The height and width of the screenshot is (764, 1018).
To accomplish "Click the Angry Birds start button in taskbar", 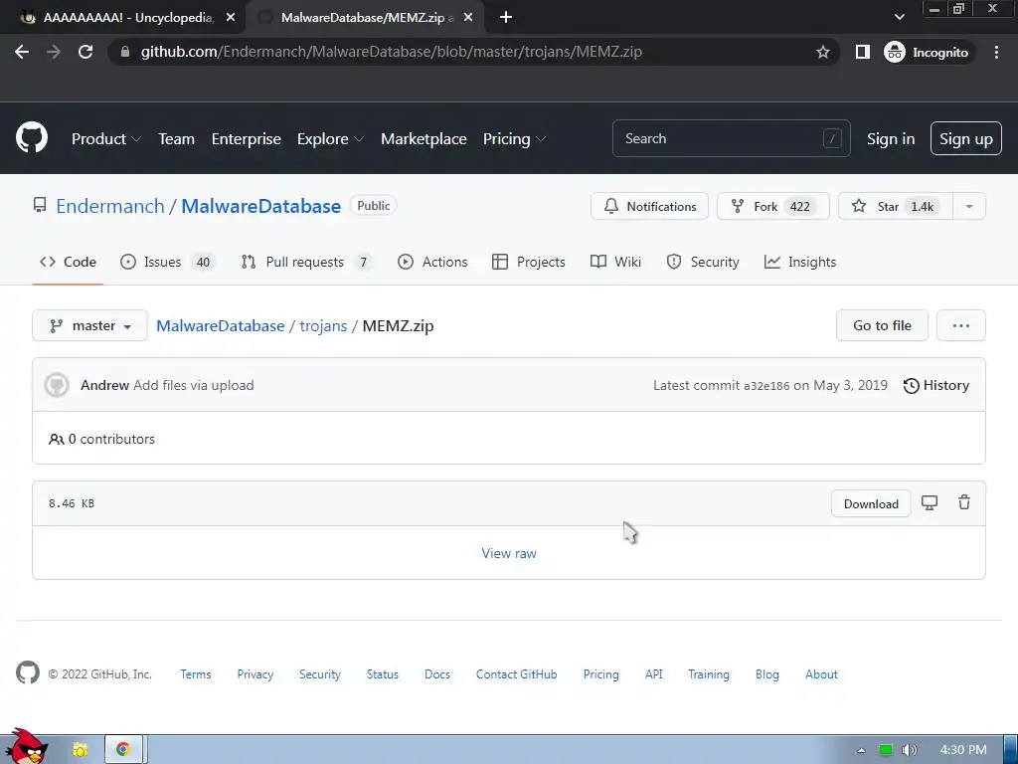I will [26, 746].
